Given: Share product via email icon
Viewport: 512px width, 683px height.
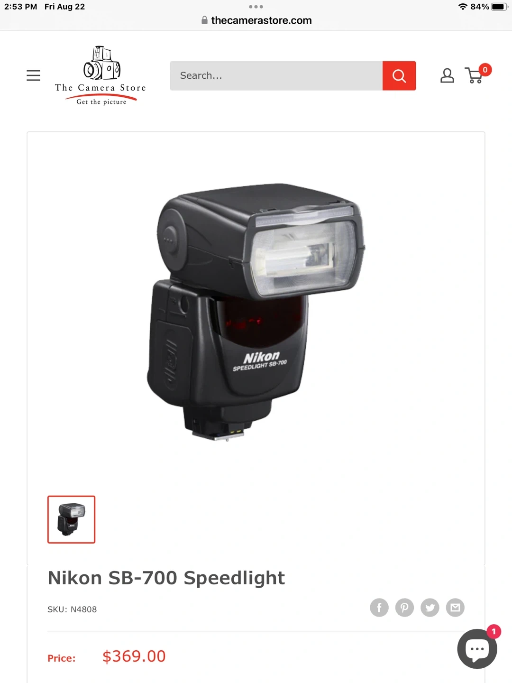Looking at the screenshot, I should [x=455, y=607].
